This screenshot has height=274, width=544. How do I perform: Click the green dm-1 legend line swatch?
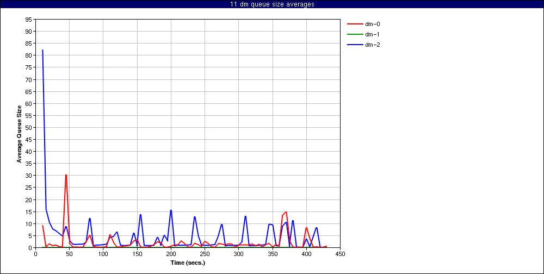355,34
